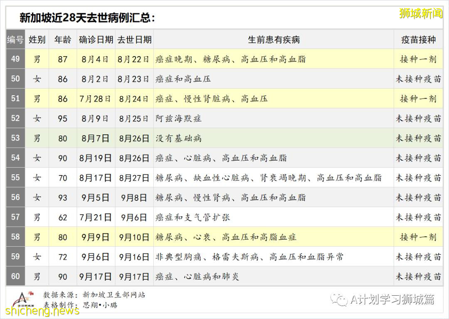
Task: Click row number 58
Action: [x=15, y=237]
